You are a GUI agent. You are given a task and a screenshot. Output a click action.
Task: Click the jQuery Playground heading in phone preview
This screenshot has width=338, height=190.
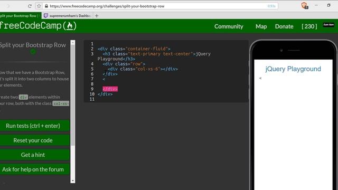(x=293, y=69)
